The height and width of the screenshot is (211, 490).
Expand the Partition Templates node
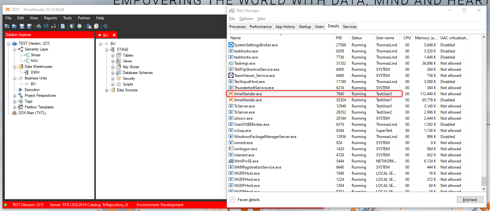click(15, 107)
